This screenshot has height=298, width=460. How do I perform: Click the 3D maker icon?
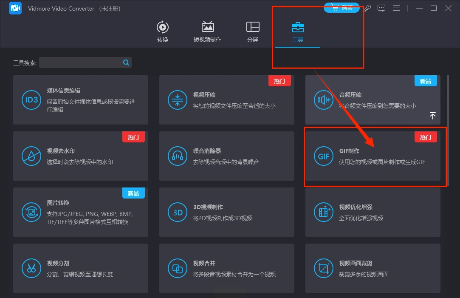coord(178,212)
